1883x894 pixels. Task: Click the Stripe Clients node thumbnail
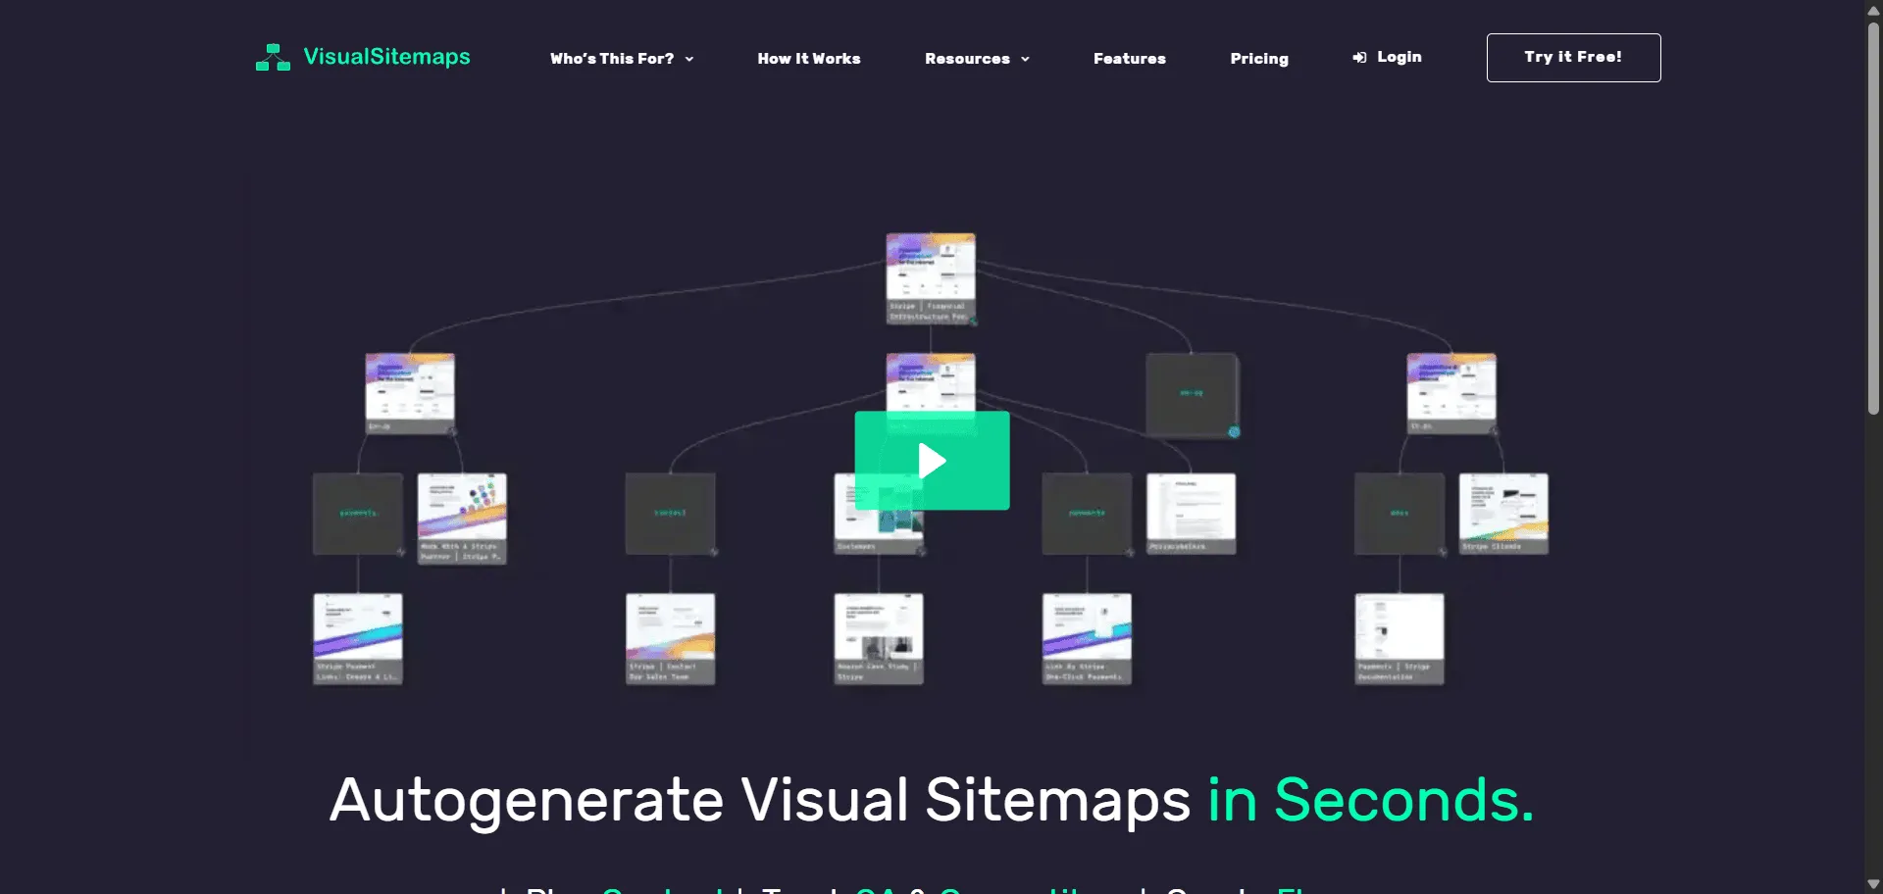pyautogui.click(x=1503, y=513)
